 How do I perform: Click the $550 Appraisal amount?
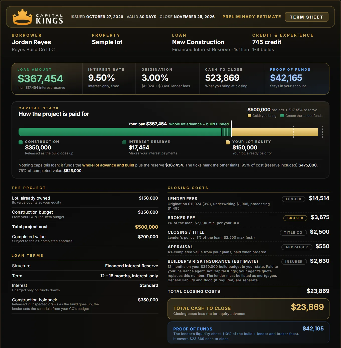click(x=322, y=246)
